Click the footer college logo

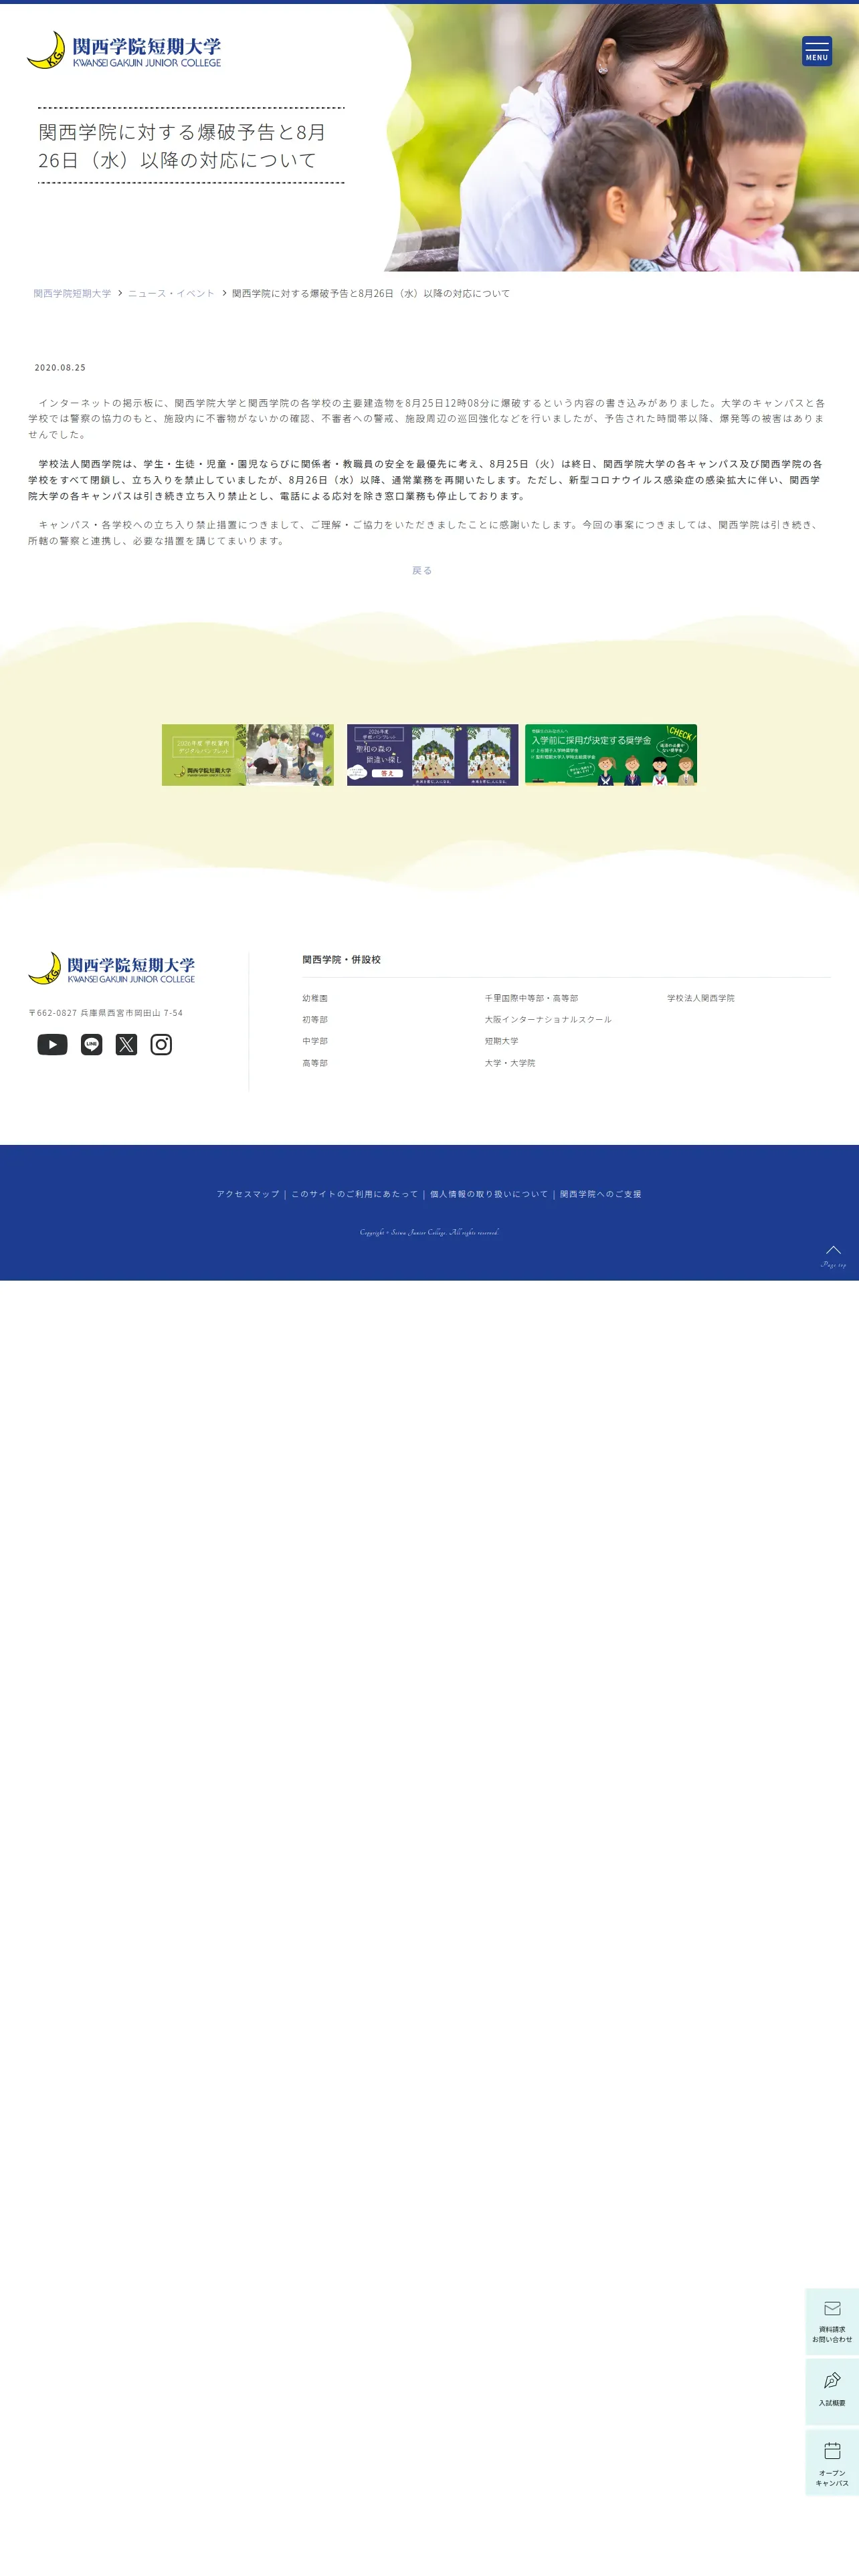(112, 968)
